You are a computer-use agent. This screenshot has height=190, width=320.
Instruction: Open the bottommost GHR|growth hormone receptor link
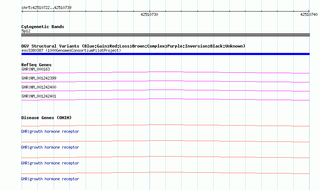[50, 179]
